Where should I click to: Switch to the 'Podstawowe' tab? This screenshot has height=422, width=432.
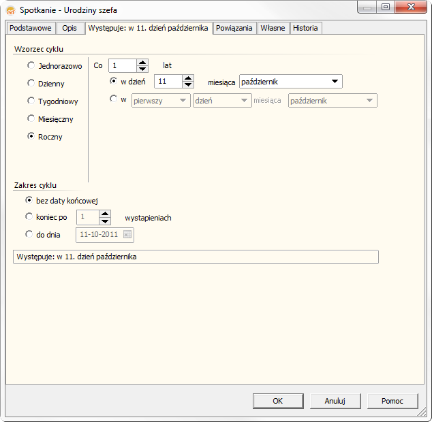pos(31,28)
